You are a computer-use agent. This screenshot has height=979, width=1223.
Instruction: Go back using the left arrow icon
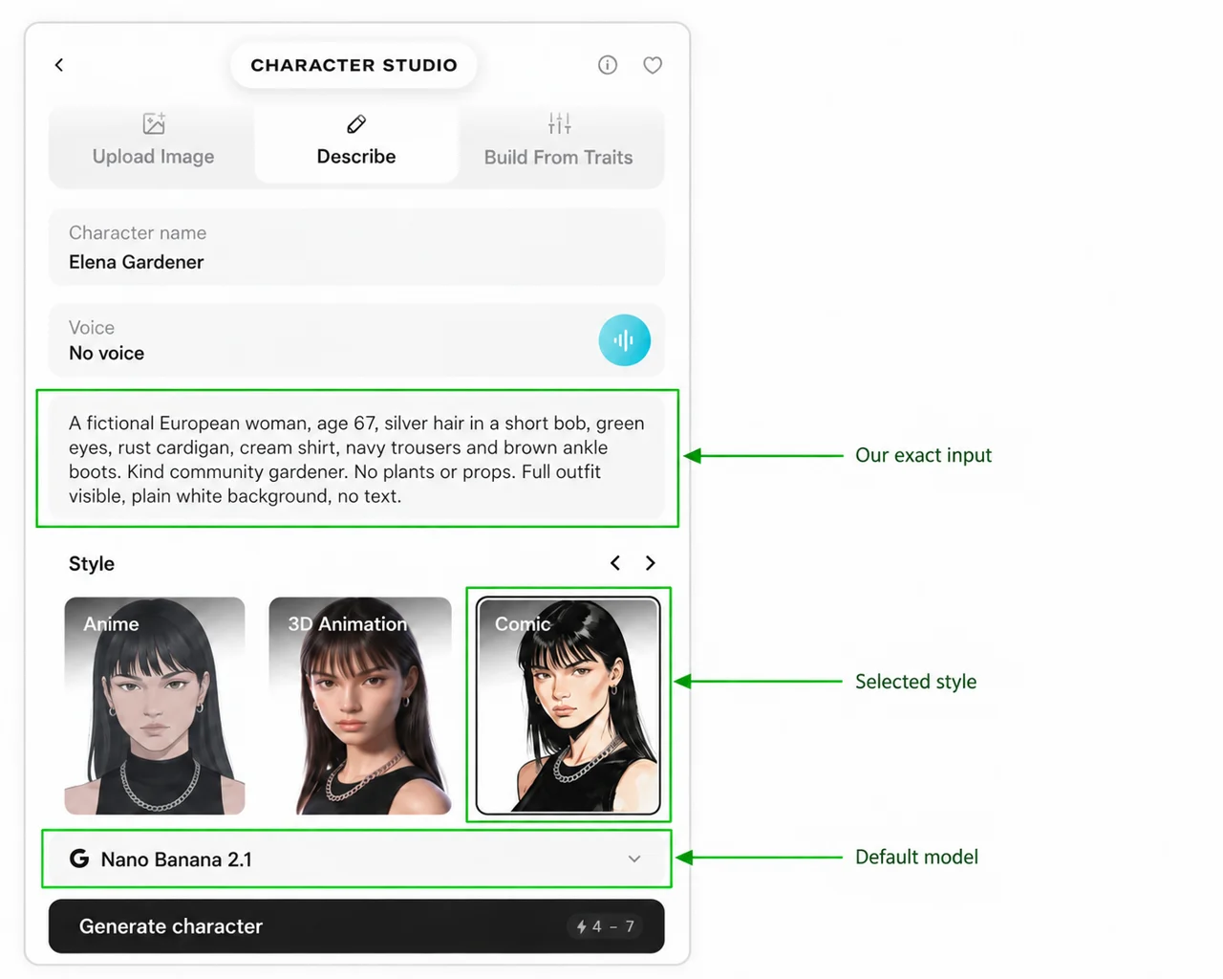59,65
